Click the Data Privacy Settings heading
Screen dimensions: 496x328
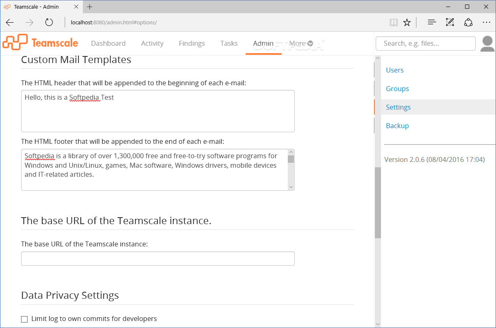point(70,295)
